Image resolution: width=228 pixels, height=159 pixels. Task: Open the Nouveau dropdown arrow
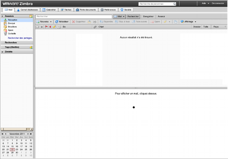point(51,22)
